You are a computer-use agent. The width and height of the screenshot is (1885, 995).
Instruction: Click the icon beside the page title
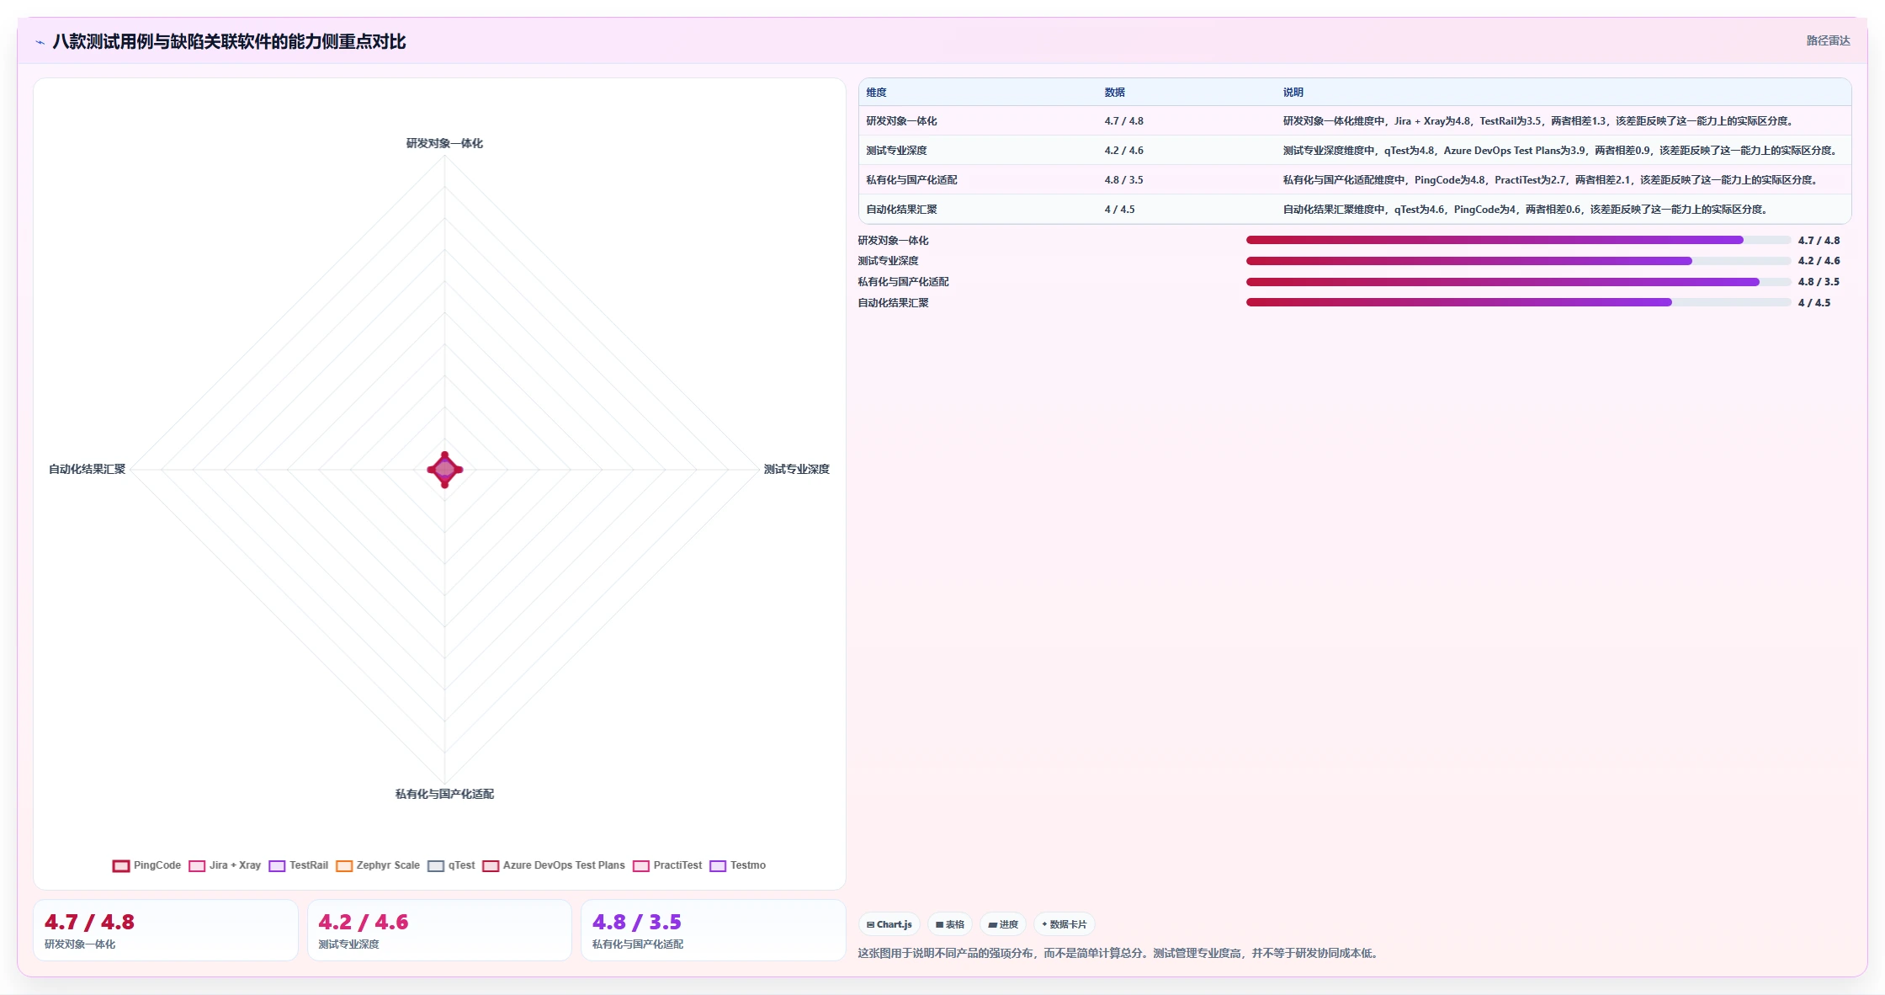[x=40, y=42]
